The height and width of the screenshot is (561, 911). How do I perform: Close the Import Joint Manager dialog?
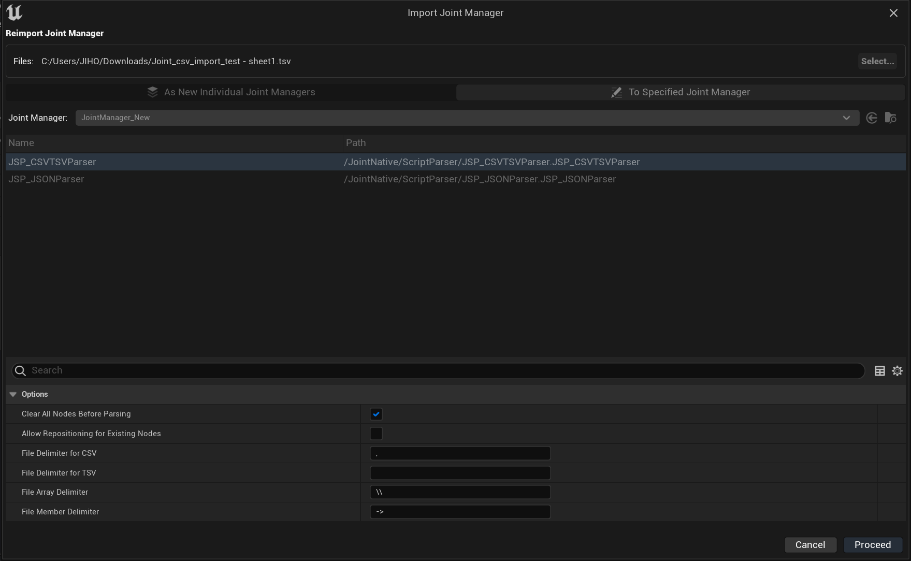tap(893, 13)
